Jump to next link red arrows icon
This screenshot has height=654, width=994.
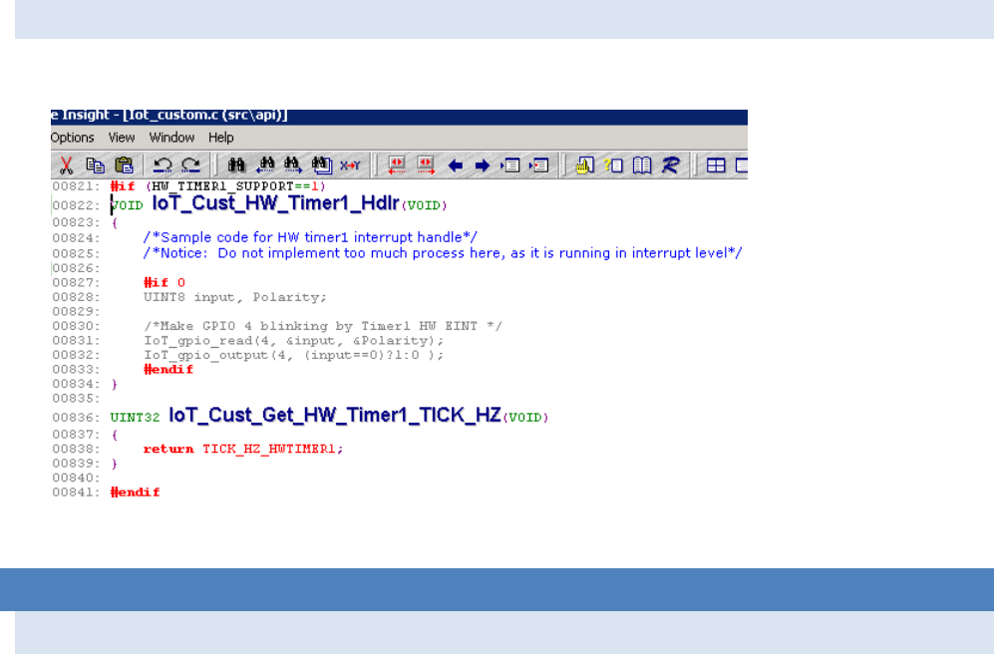pyautogui.click(x=426, y=165)
